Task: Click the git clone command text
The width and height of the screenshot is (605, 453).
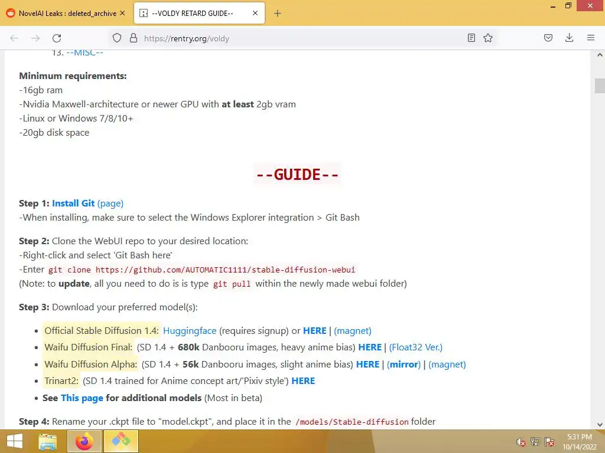Action: [202, 270]
